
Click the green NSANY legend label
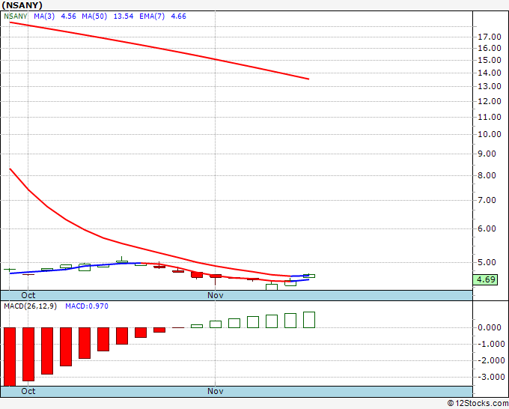pos(16,16)
